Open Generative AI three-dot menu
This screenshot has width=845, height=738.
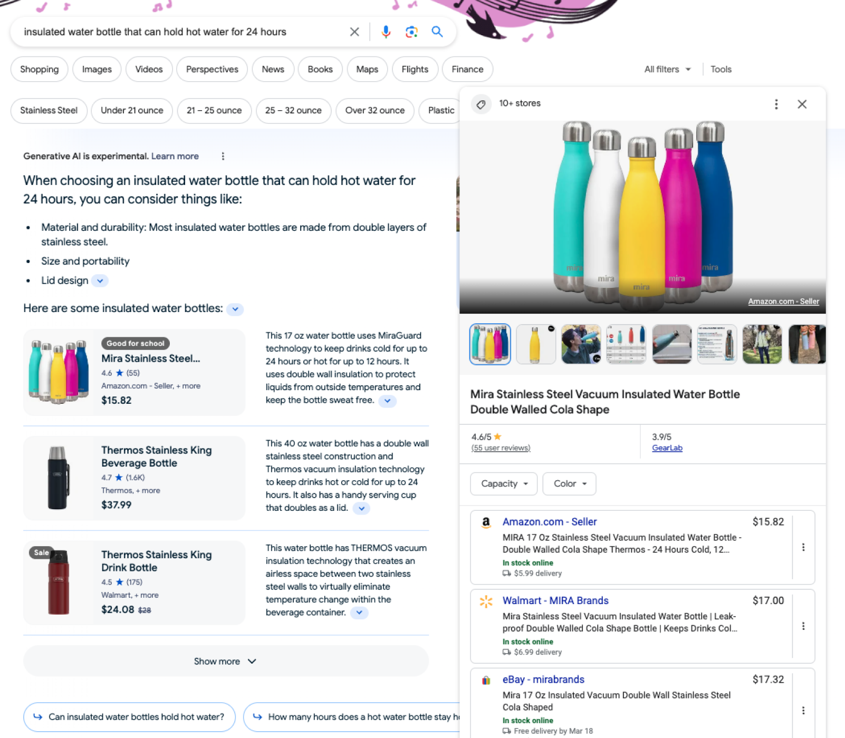click(x=223, y=157)
